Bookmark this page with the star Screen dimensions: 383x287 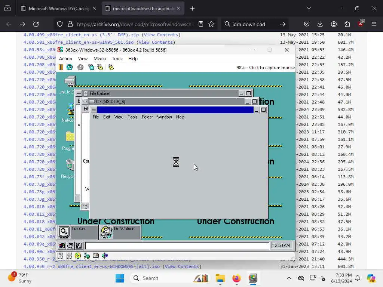211,24
